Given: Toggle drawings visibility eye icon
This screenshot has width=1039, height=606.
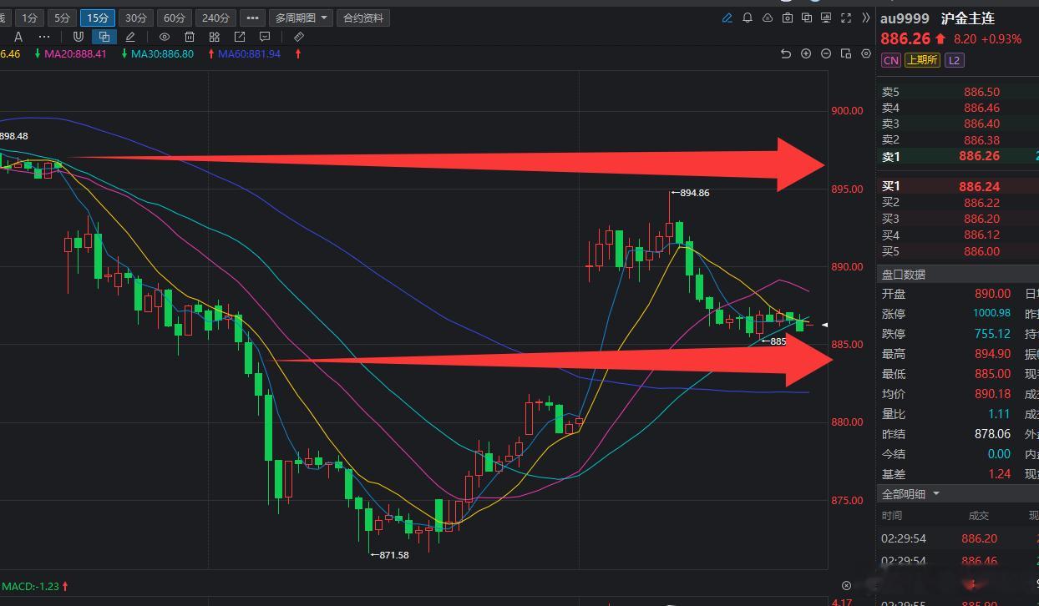Looking at the screenshot, I should click(x=165, y=37).
